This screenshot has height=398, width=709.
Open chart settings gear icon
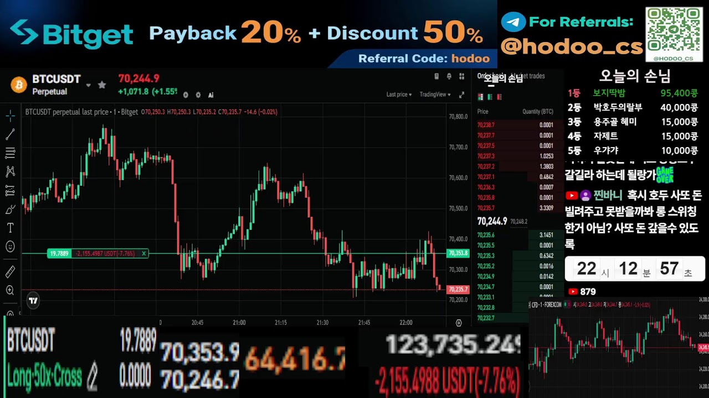(x=198, y=95)
